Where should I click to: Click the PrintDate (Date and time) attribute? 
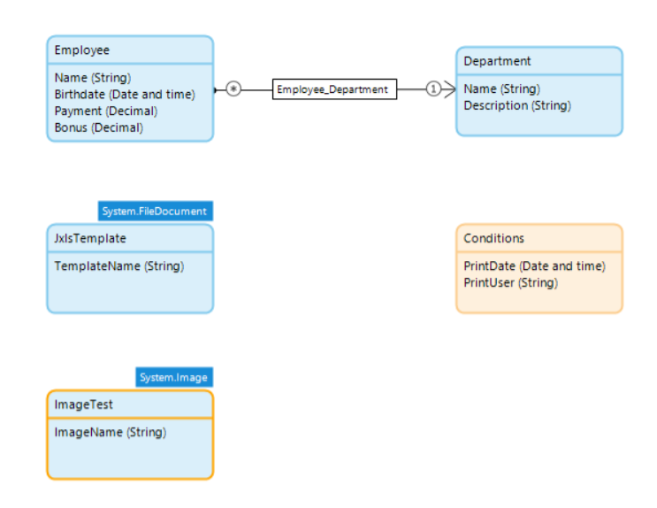tap(535, 266)
